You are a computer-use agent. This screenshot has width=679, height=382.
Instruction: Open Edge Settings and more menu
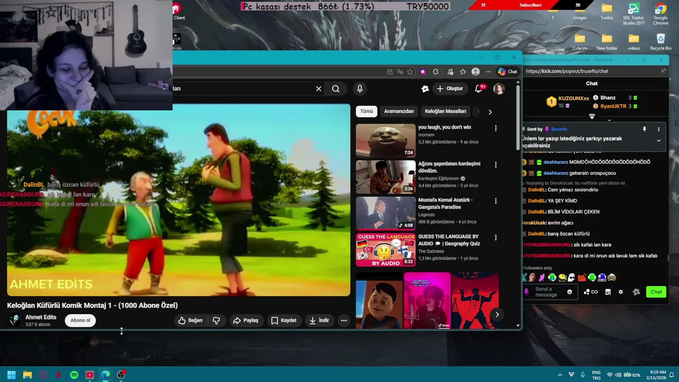pyautogui.click(x=488, y=72)
